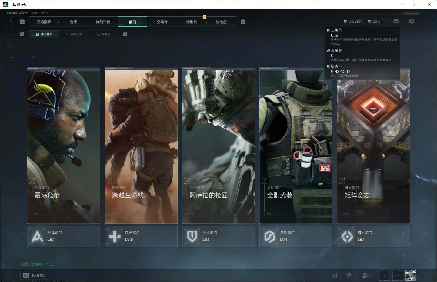
Task: Open the mail envelope icon
Action: pos(396,21)
